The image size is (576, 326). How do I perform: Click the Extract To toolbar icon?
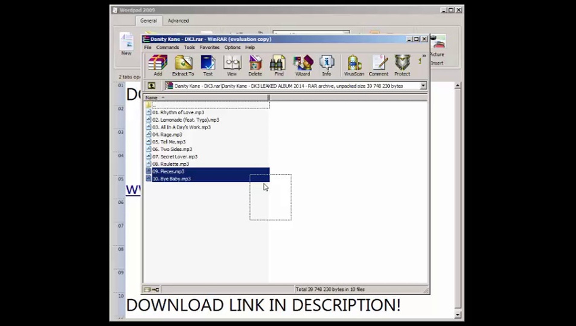[183, 65]
